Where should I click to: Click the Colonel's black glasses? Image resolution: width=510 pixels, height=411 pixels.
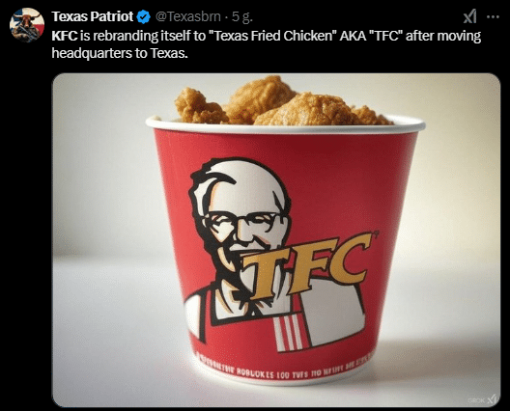pyautogui.click(x=242, y=222)
